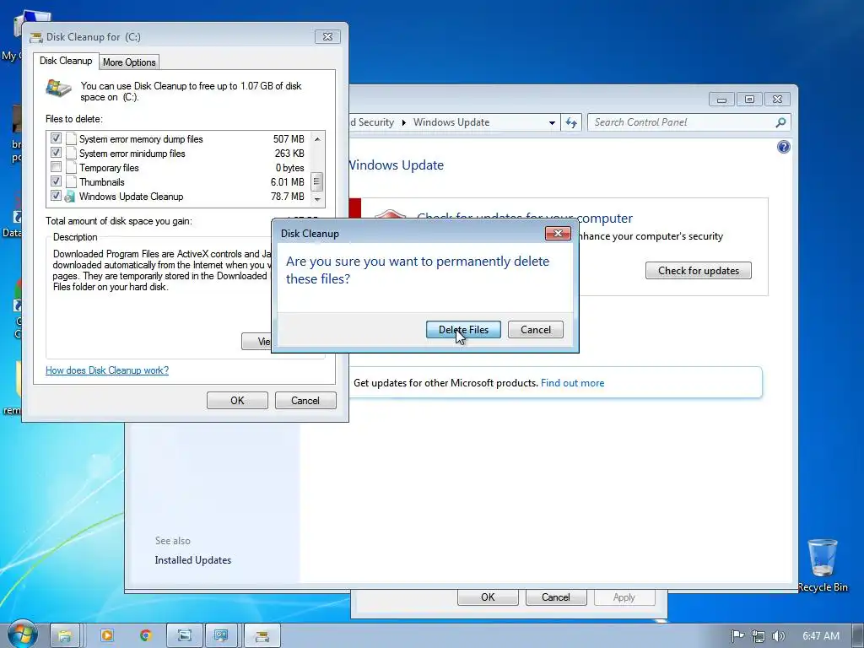The image size is (864, 648).
Task: Close the delete confirmation dialog
Action: [x=558, y=233]
